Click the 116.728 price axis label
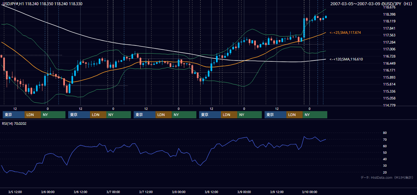 point(390,56)
